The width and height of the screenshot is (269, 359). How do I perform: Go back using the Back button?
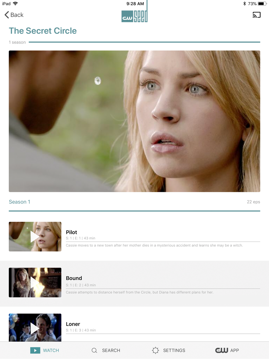[14, 15]
